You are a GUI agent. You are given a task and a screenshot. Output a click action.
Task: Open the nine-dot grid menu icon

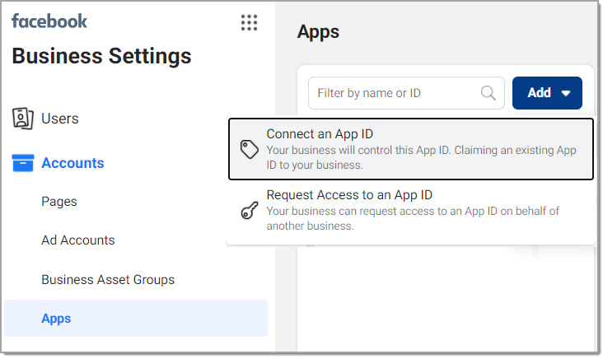pos(249,23)
